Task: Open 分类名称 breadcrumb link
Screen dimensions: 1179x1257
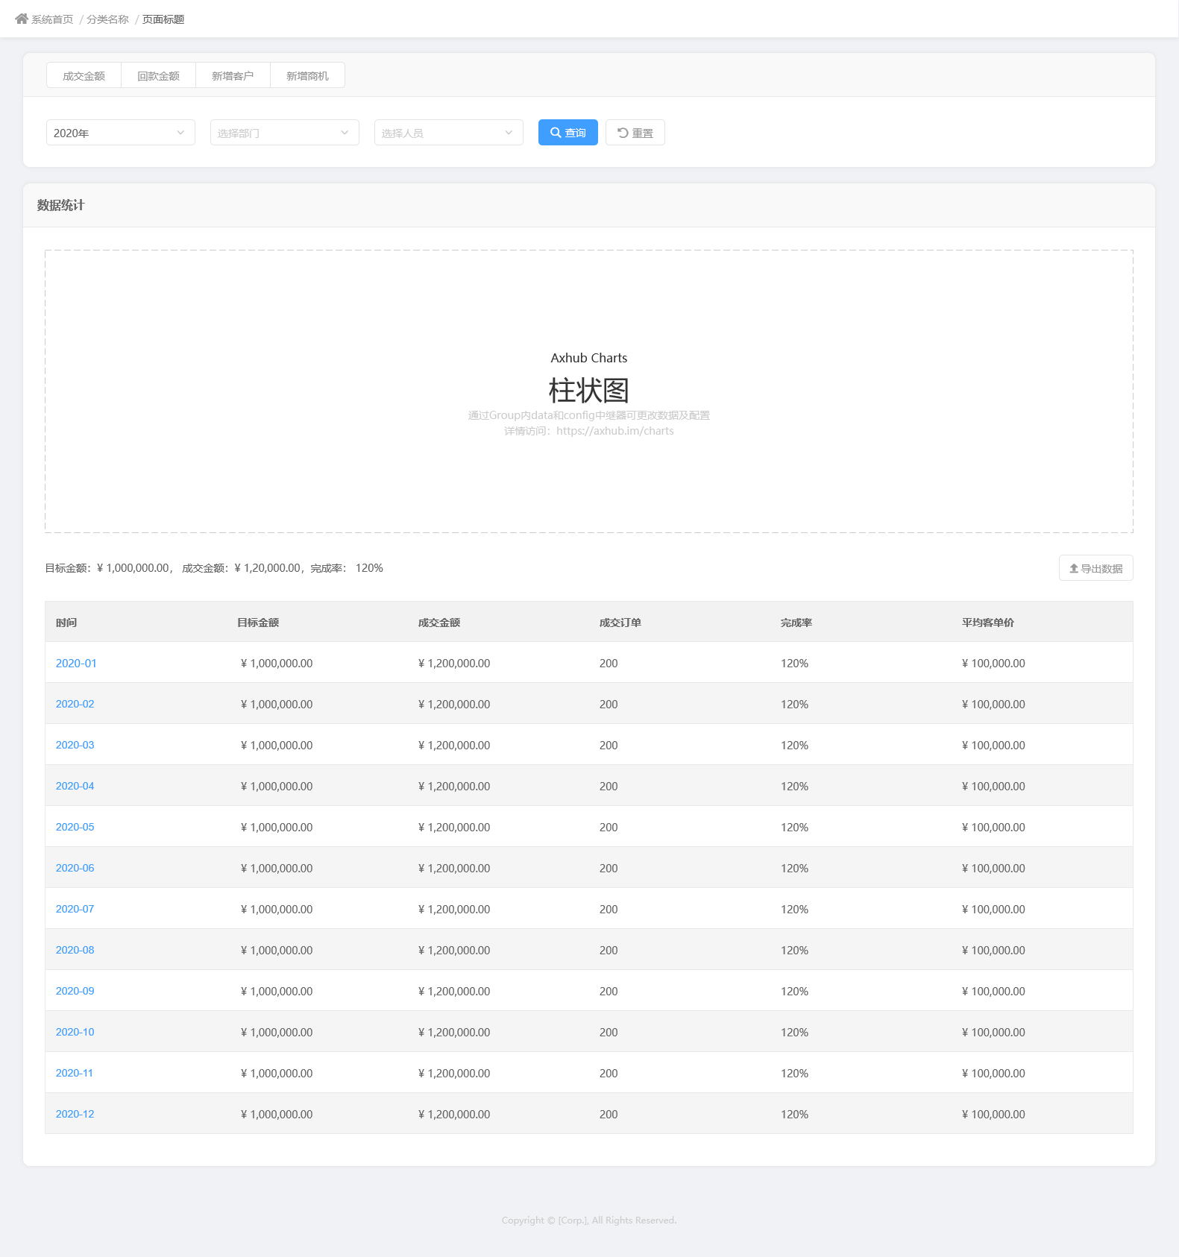Action: [107, 19]
